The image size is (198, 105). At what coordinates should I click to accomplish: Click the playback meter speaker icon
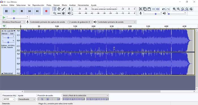pos(69,13)
